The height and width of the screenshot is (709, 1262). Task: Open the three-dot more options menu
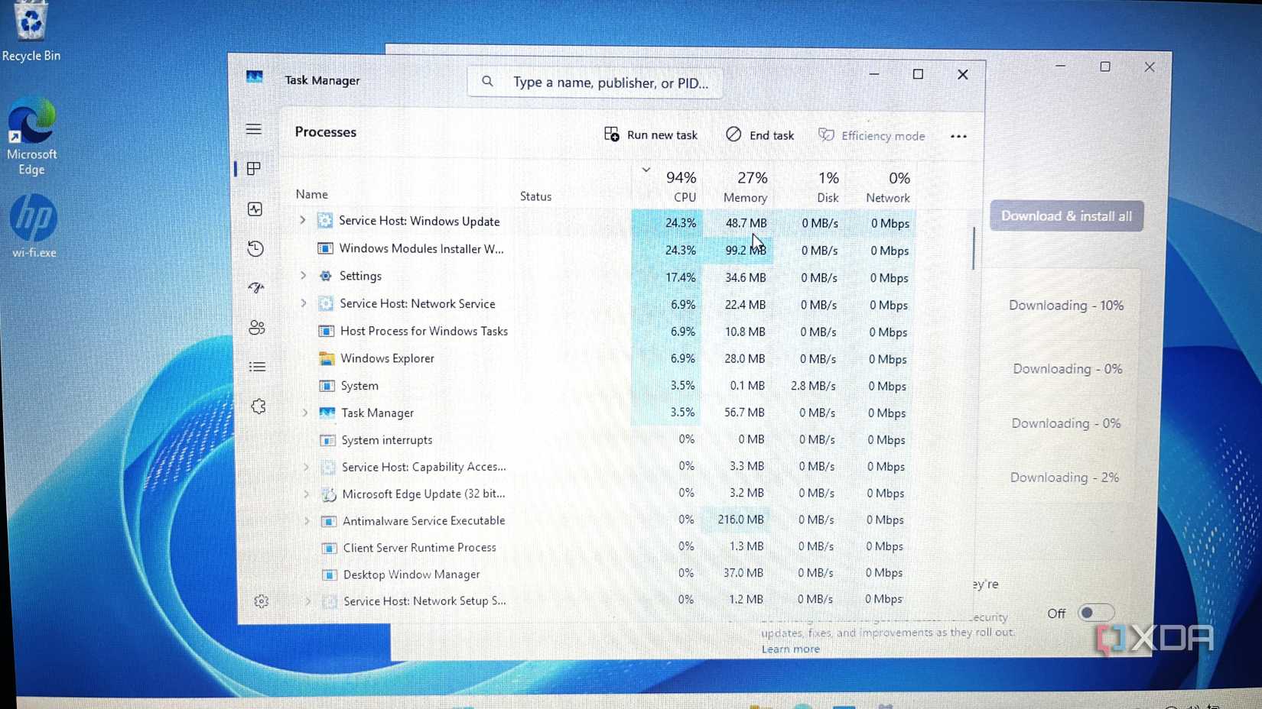click(x=958, y=137)
